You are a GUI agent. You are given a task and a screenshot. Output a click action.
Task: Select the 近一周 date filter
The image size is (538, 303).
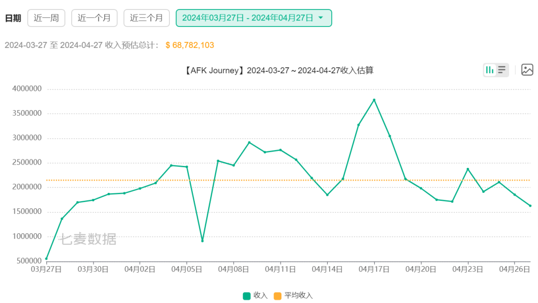46,18
